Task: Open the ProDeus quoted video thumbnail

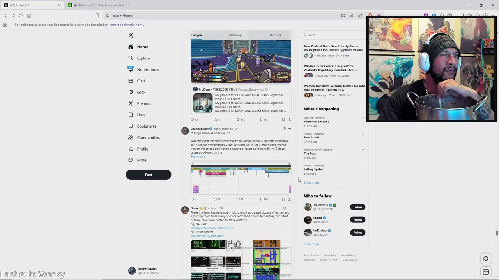Action: [203, 103]
